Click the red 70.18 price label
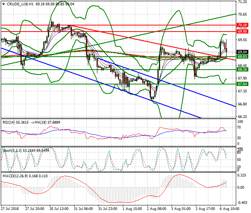 242,25
